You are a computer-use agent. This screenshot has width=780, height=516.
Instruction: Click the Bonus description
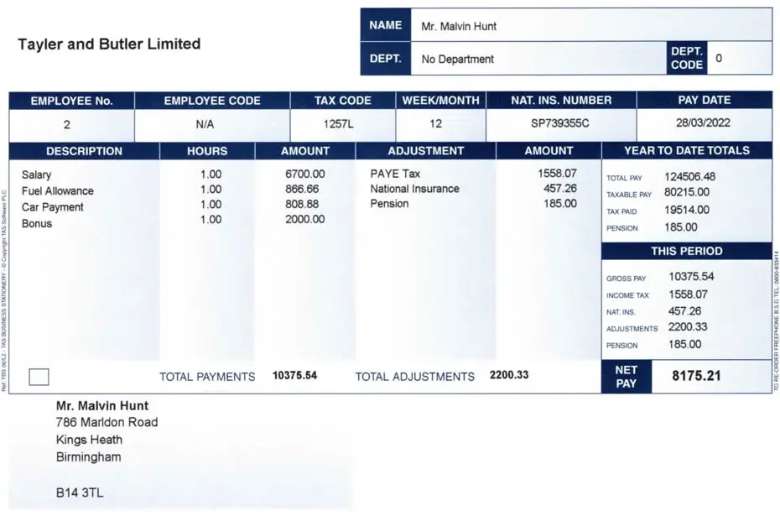point(37,223)
